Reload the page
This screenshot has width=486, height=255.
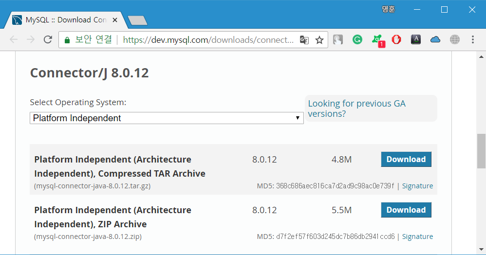point(48,40)
